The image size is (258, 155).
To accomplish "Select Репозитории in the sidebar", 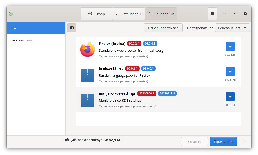I will [36, 40].
